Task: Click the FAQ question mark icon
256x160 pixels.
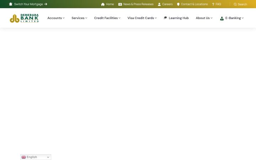Action: [x=213, y=4]
